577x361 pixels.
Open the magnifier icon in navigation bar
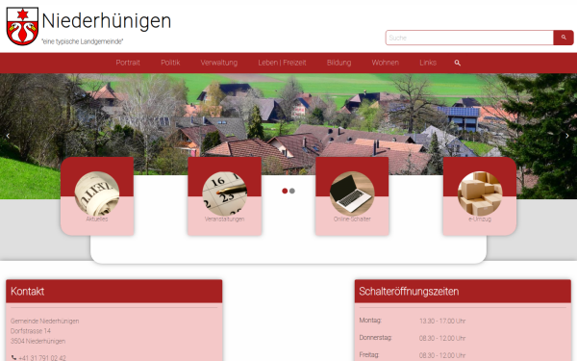[458, 63]
